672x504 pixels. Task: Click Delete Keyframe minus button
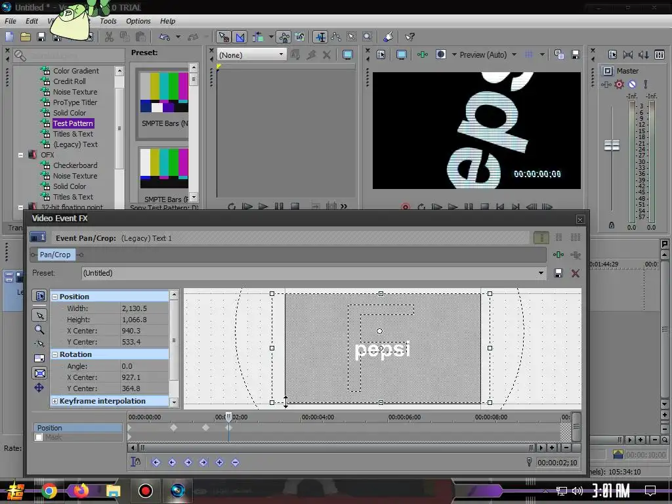[235, 463]
